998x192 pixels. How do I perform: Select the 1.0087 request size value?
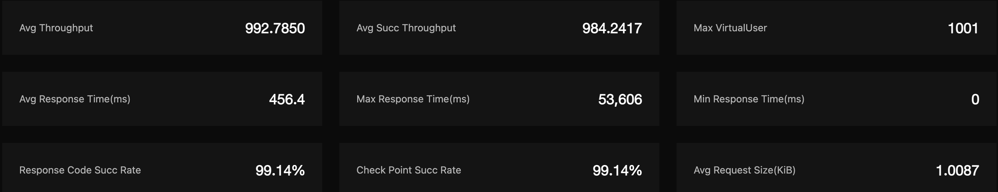957,170
